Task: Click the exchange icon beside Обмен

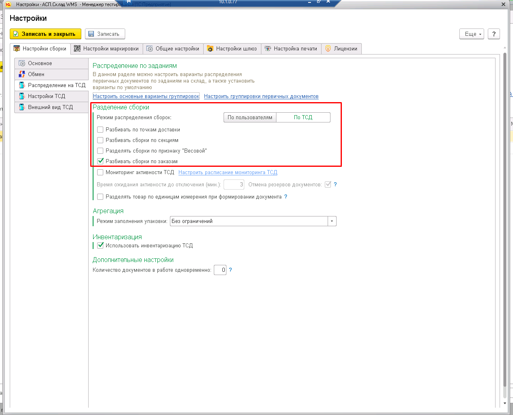Action: click(x=22, y=74)
